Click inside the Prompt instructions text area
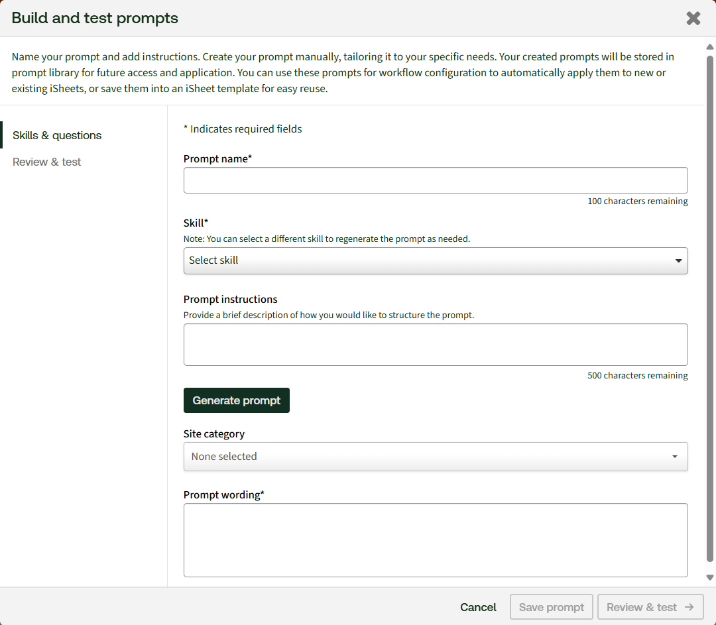The height and width of the screenshot is (625, 716). [435, 345]
